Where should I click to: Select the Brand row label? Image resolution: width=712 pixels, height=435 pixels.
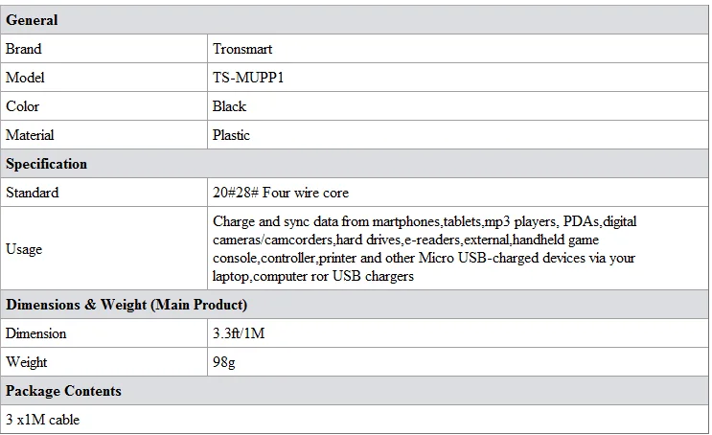[x=24, y=49]
